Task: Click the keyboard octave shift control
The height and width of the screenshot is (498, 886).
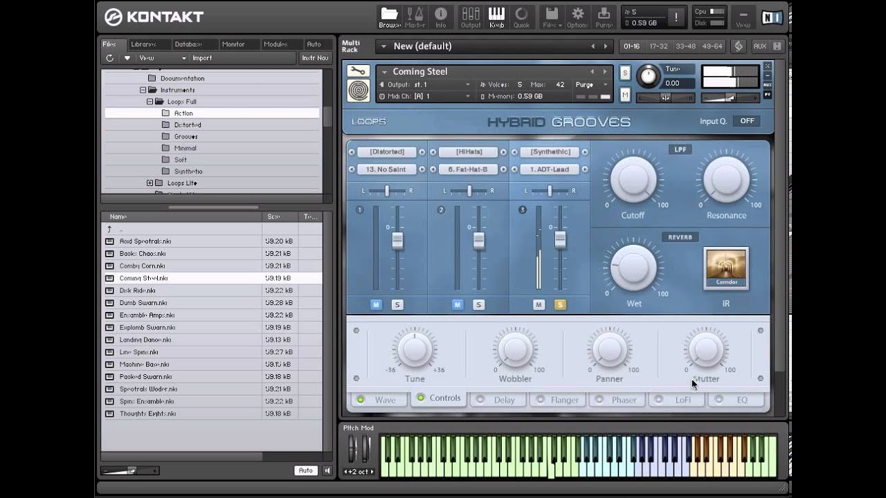Action: coord(359,472)
